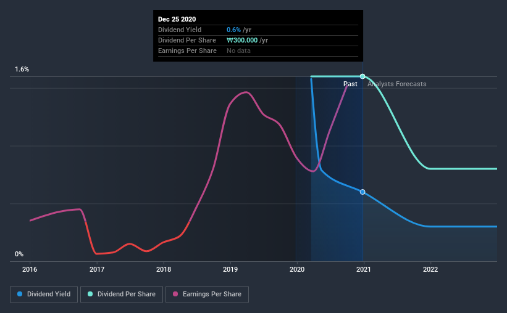Click the teal Dividend Per Share legend dot
This screenshot has height=313, width=507.
pos(90,294)
